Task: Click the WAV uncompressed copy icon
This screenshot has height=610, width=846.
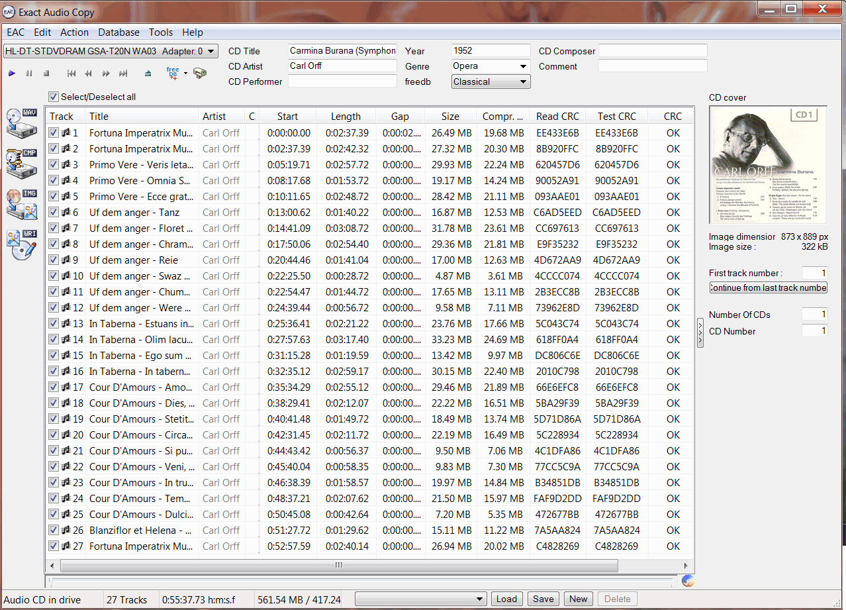Action: point(21,123)
